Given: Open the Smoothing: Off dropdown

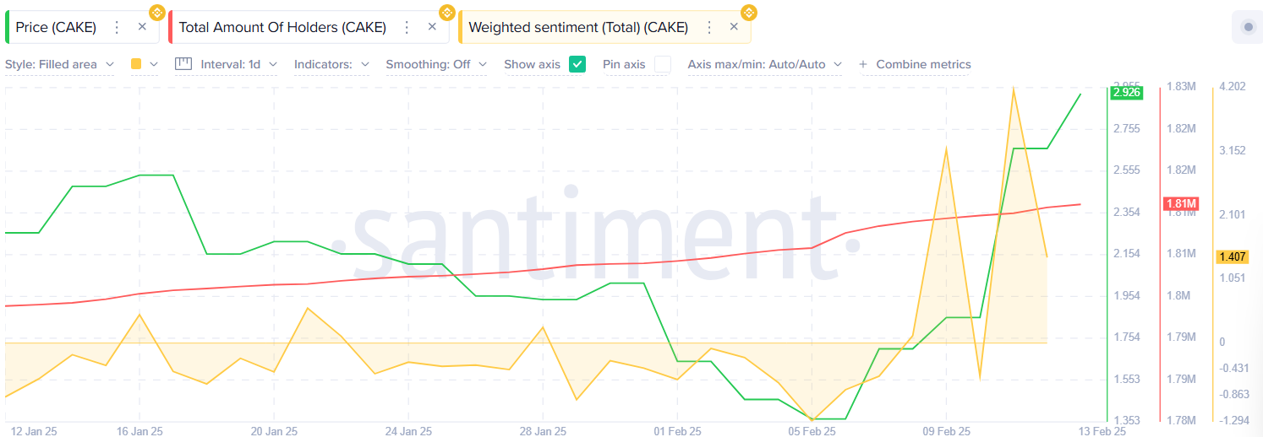Looking at the screenshot, I should click(436, 64).
